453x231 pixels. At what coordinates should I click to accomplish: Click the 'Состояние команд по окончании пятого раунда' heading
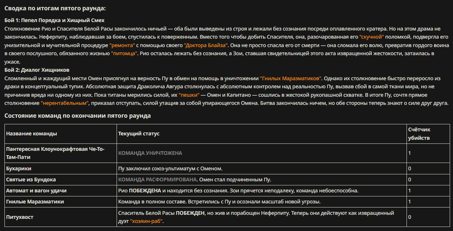coord(77,116)
